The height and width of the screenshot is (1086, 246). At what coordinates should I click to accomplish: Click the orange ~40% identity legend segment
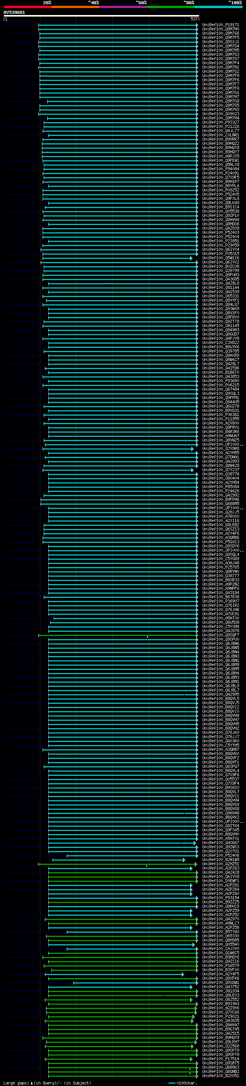75,7
